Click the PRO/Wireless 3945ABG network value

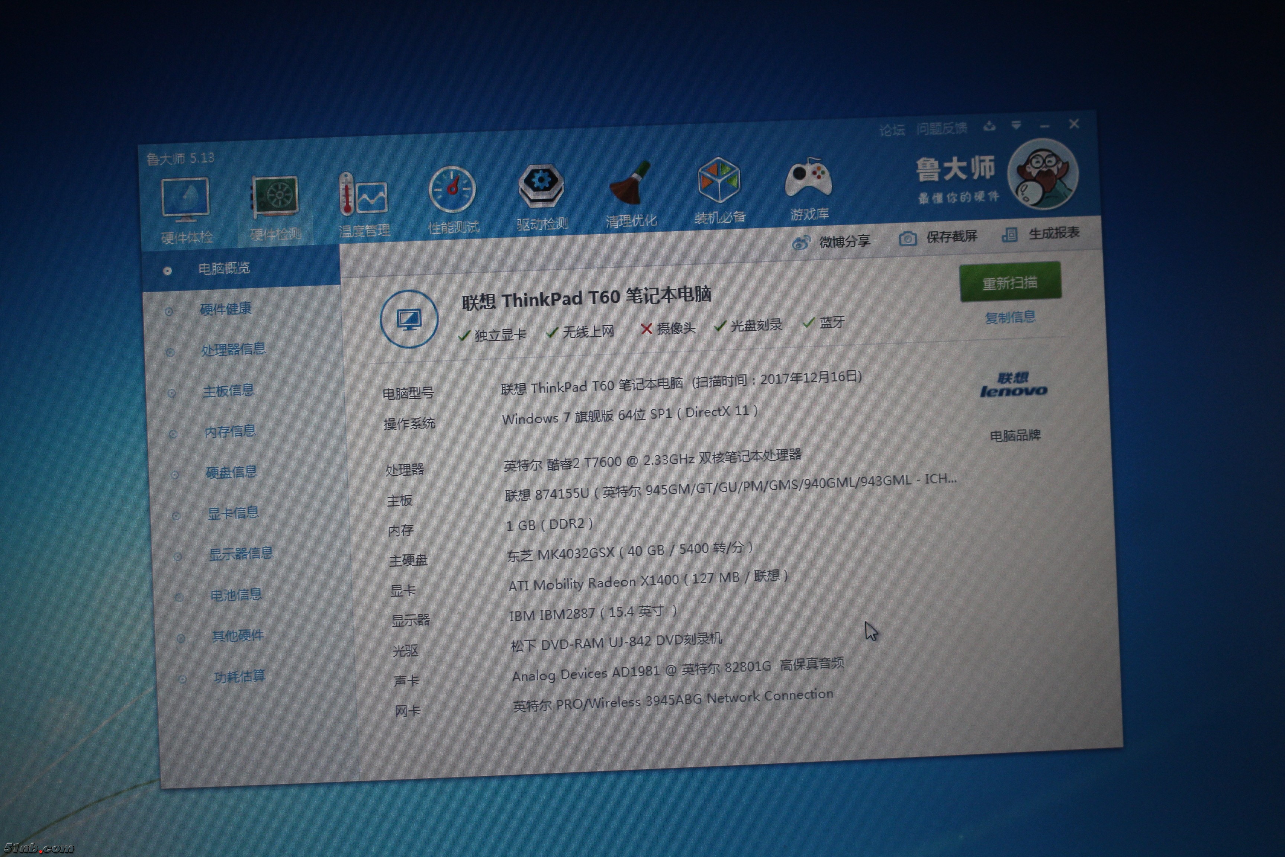point(673,700)
